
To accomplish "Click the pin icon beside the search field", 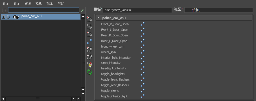I will pyautogui.click(x=82, y=10).
